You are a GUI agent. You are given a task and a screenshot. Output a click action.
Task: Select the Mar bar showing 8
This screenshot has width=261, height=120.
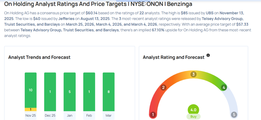coord(109,92)
